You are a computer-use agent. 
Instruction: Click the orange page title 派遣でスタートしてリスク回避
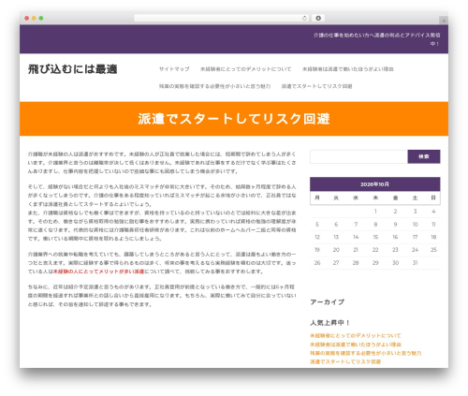tap(234, 119)
